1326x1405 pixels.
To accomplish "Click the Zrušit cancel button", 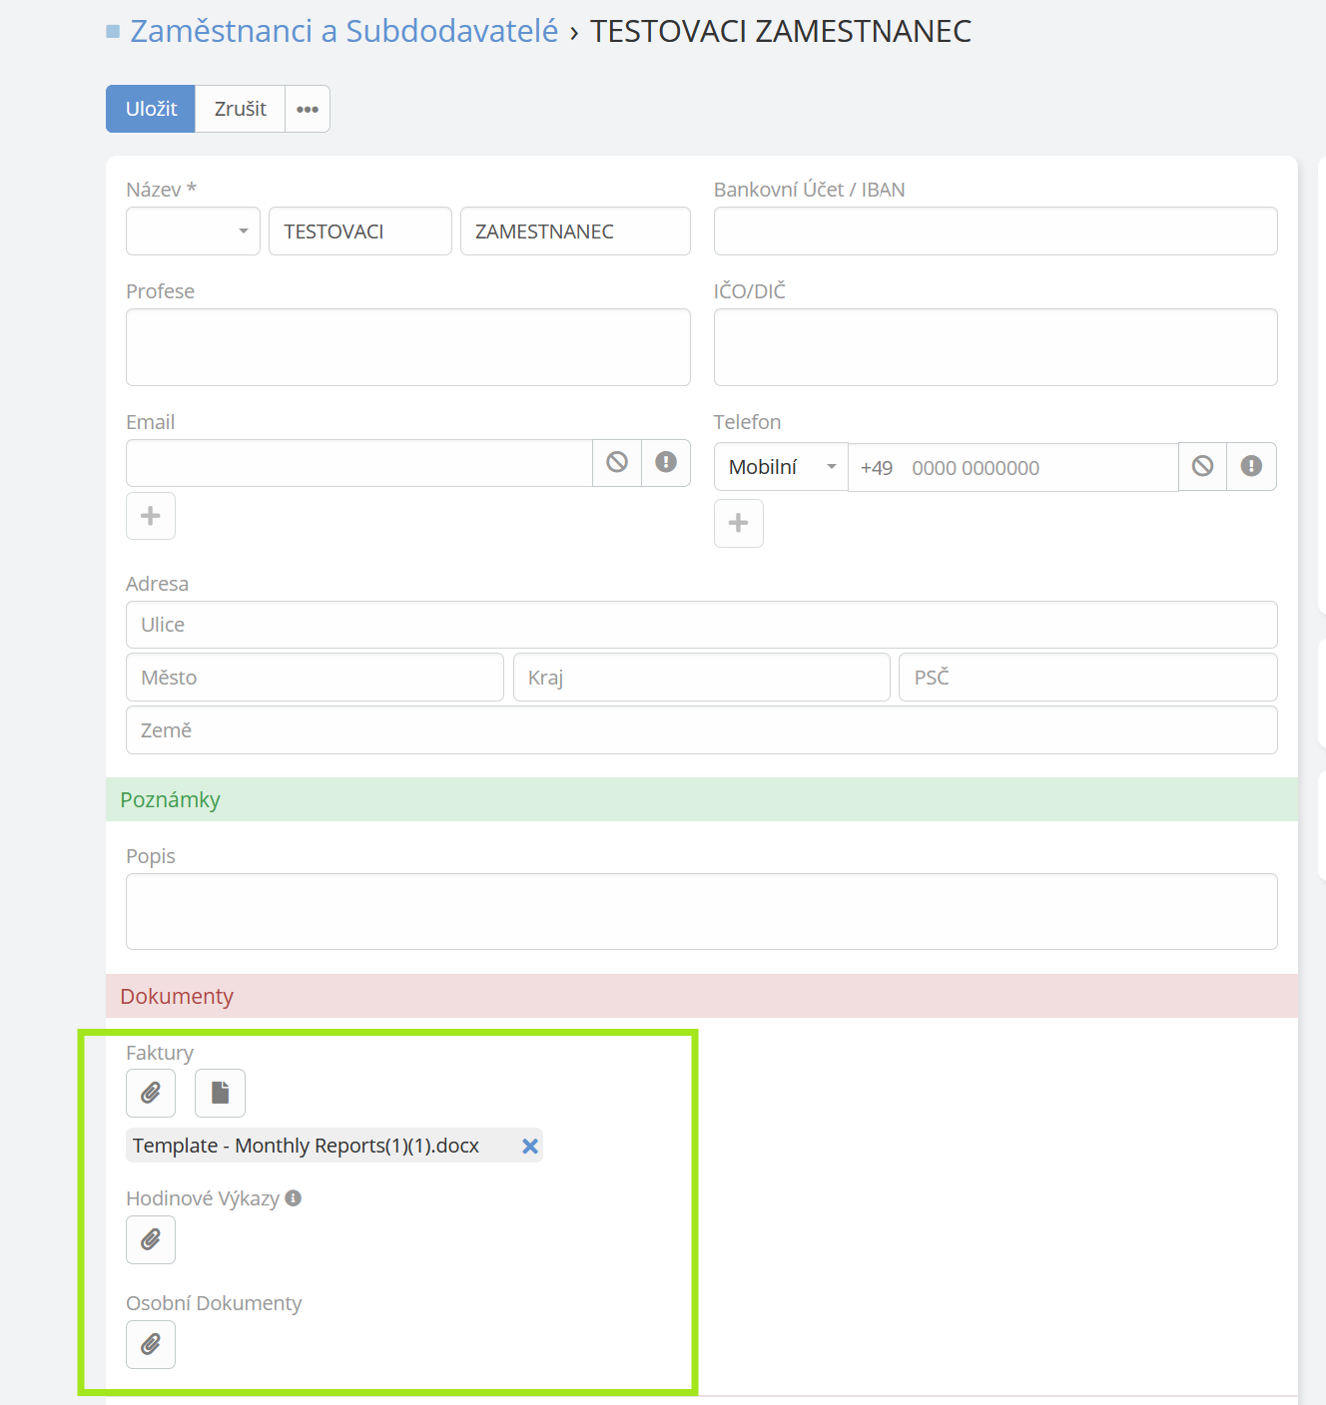I will click(x=240, y=109).
